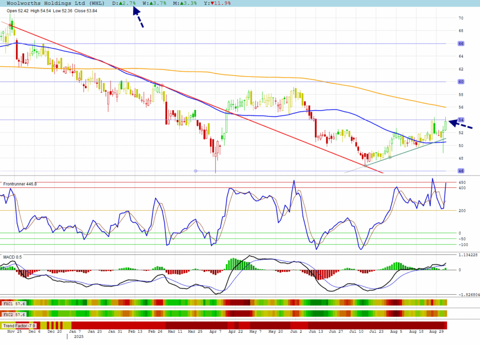Click the Open 52.42 reading

click(17, 11)
